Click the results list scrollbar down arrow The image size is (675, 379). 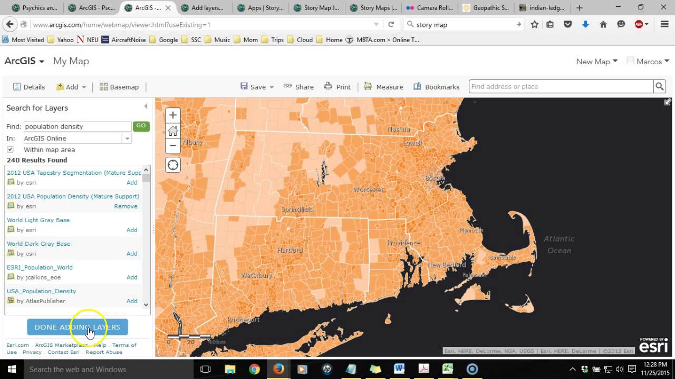146,304
